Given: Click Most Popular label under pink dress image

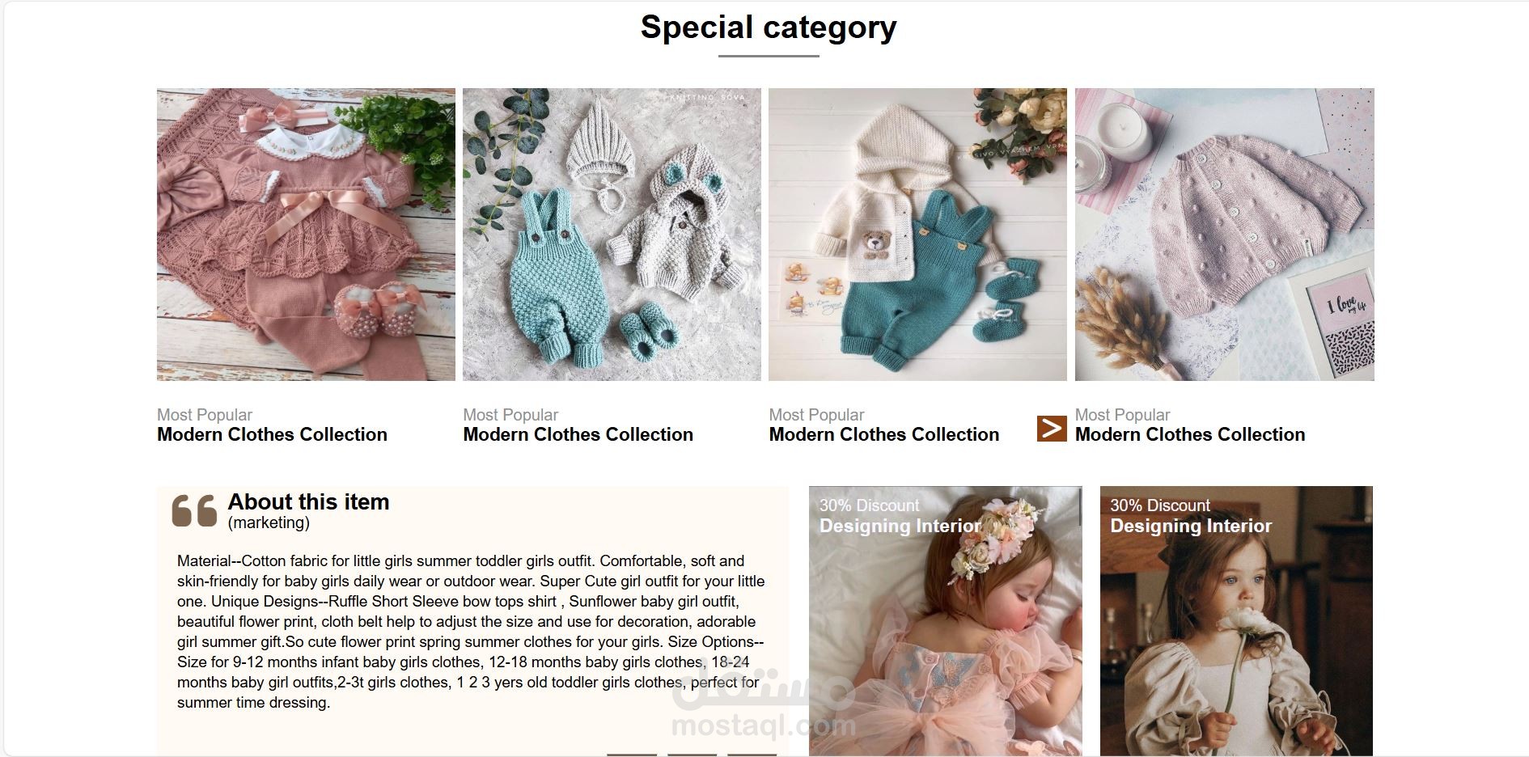Looking at the screenshot, I should click(x=205, y=415).
